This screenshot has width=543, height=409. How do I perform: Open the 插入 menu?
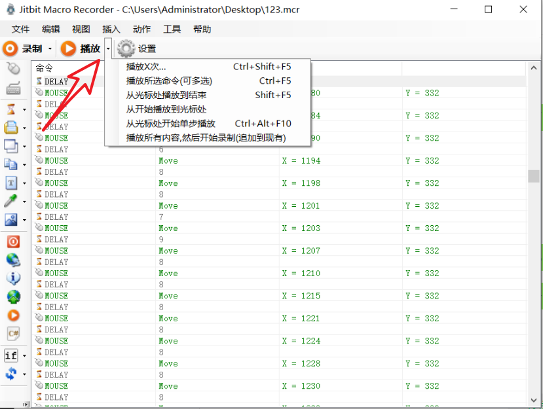pyautogui.click(x=111, y=29)
